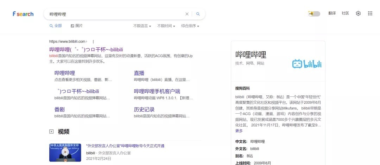The image size is (380, 165).
Task: Clear the search box text
Action: click(187, 14)
